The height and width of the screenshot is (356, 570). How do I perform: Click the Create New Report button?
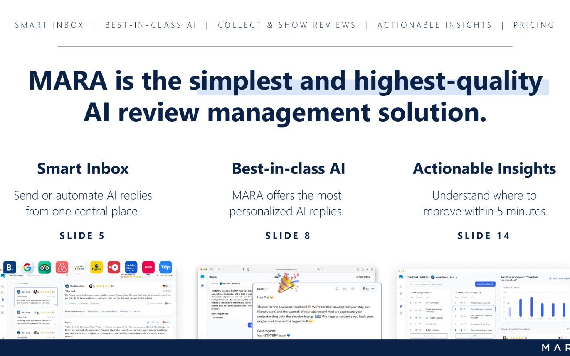(485, 284)
